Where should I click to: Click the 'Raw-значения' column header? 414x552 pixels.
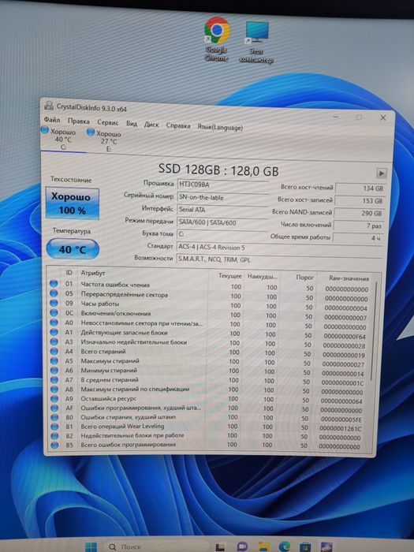click(x=349, y=278)
